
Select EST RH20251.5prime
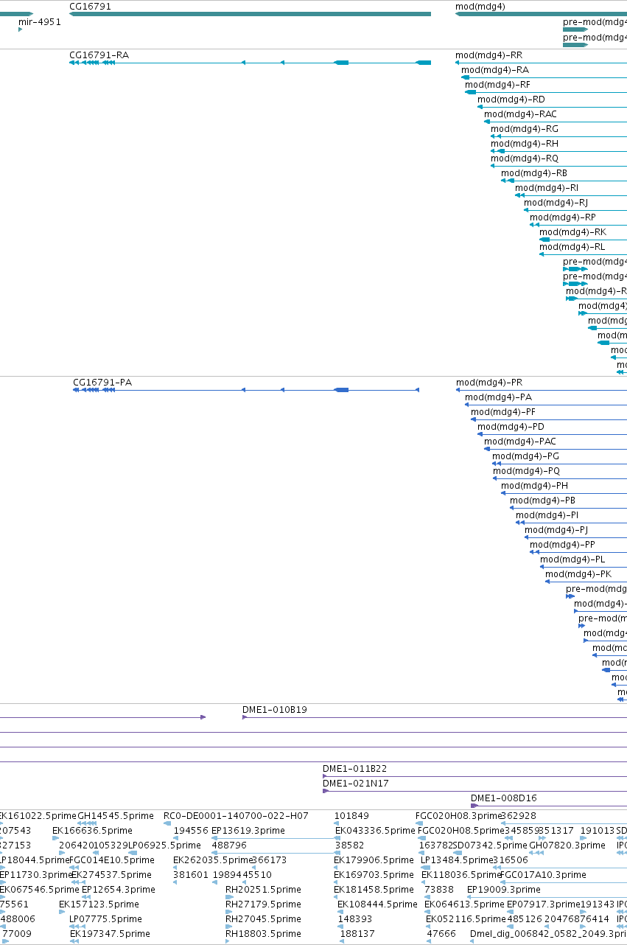[x=263, y=890]
